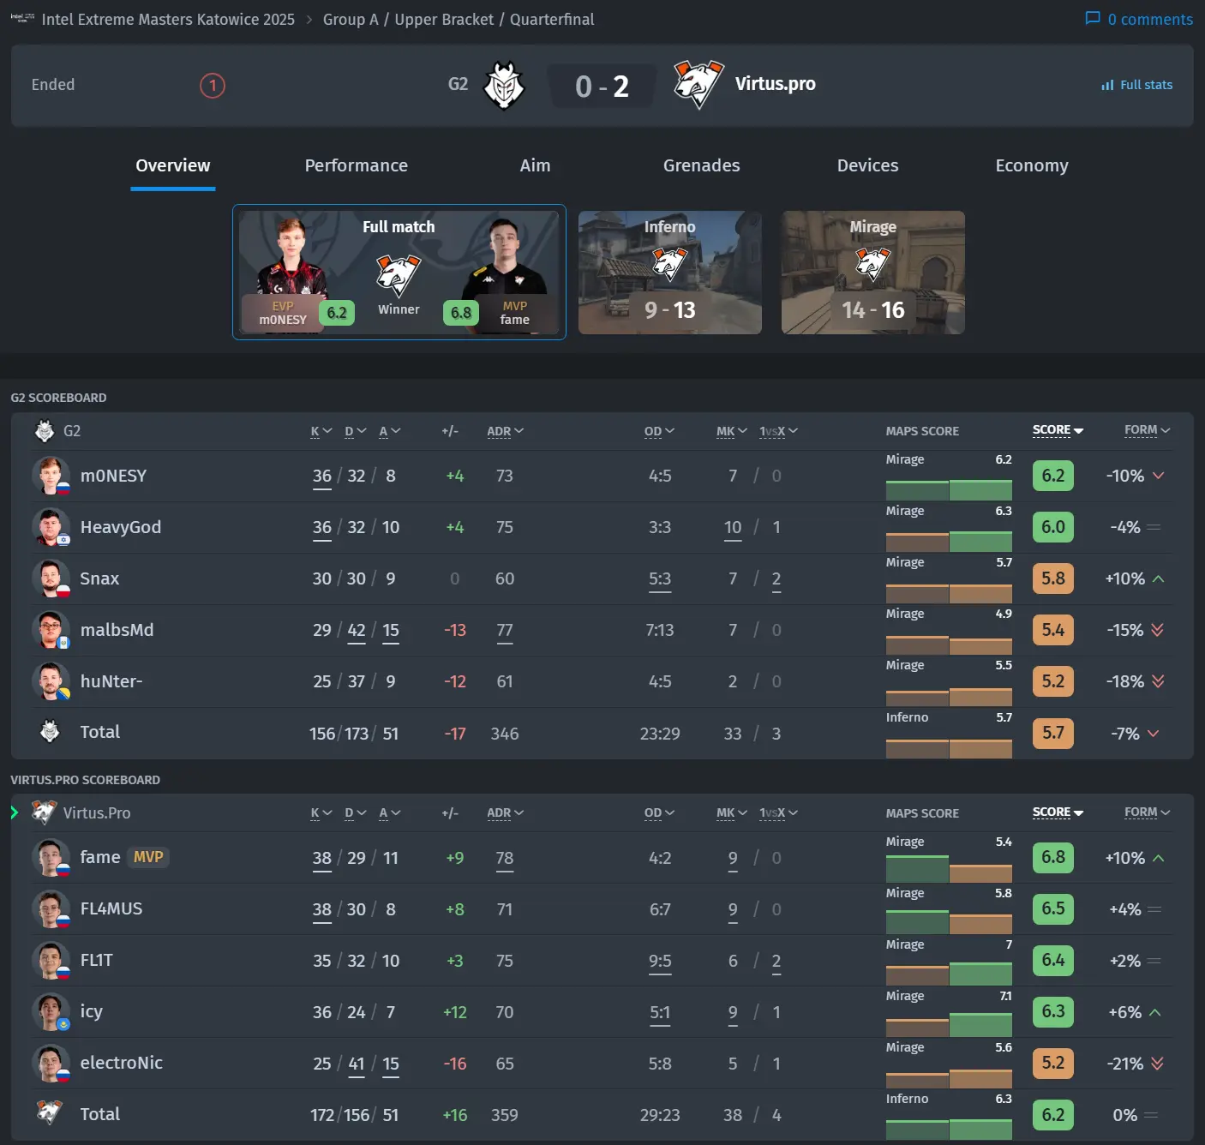Click the comments speech bubble icon
The image size is (1205, 1145).
click(x=1093, y=18)
